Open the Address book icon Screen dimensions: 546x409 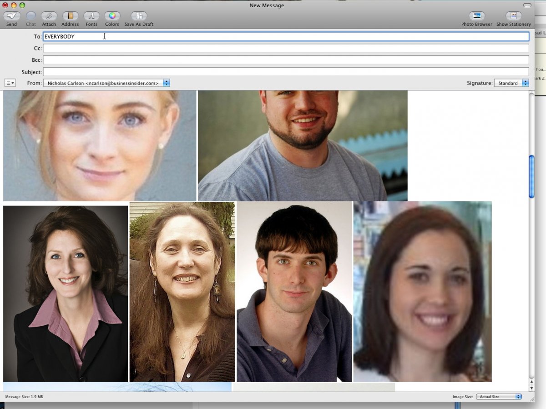point(70,16)
